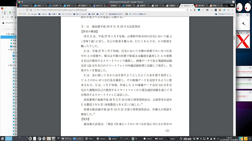Open the アラーム task in the taskbar

coord(67,139)
